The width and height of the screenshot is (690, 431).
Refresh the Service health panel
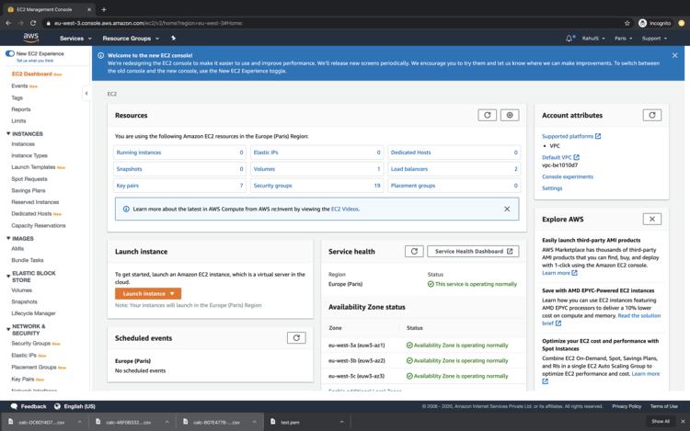point(414,251)
